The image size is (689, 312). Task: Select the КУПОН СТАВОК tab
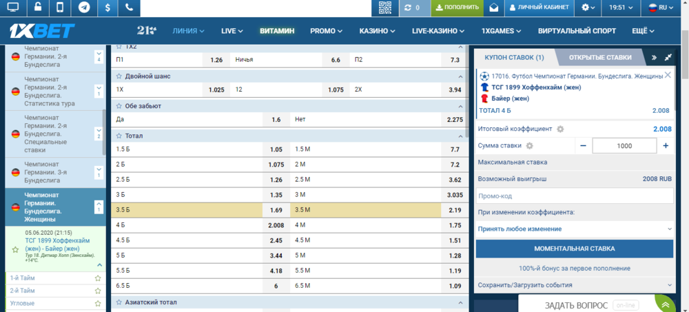click(514, 57)
